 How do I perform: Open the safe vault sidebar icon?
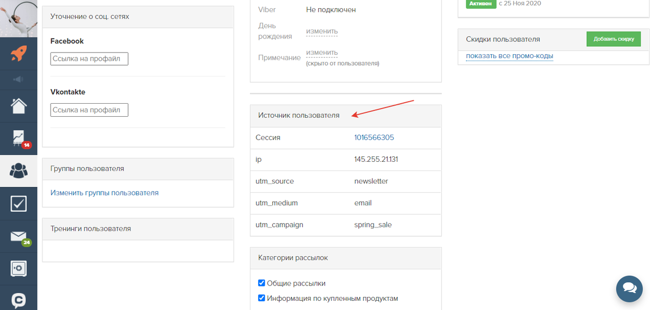18,269
